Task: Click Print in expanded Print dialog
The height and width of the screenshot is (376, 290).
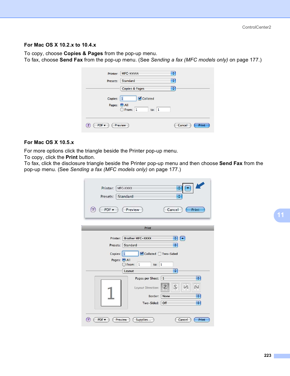Action: (202, 320)
